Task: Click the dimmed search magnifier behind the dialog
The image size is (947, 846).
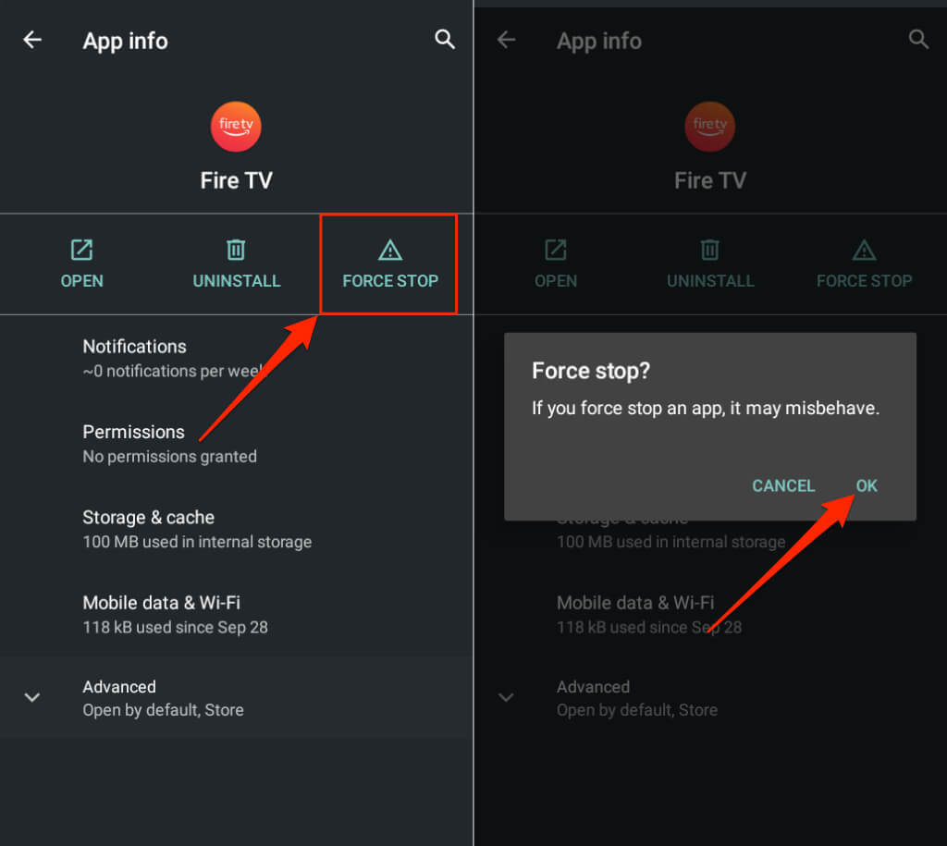Action: pyautogui.click(x=918, y=39)
